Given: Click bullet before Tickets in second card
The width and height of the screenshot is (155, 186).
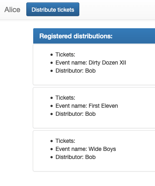Looking at the screenshot, I should (51, 98).
